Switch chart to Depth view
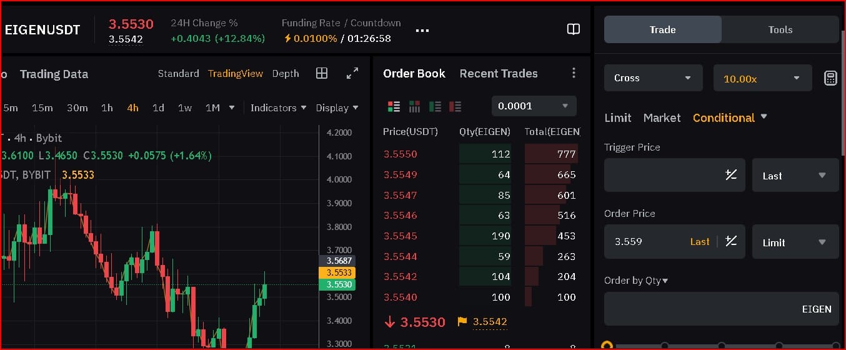Image resolution: width=846 pixels, height=350 pixels. 286,74
